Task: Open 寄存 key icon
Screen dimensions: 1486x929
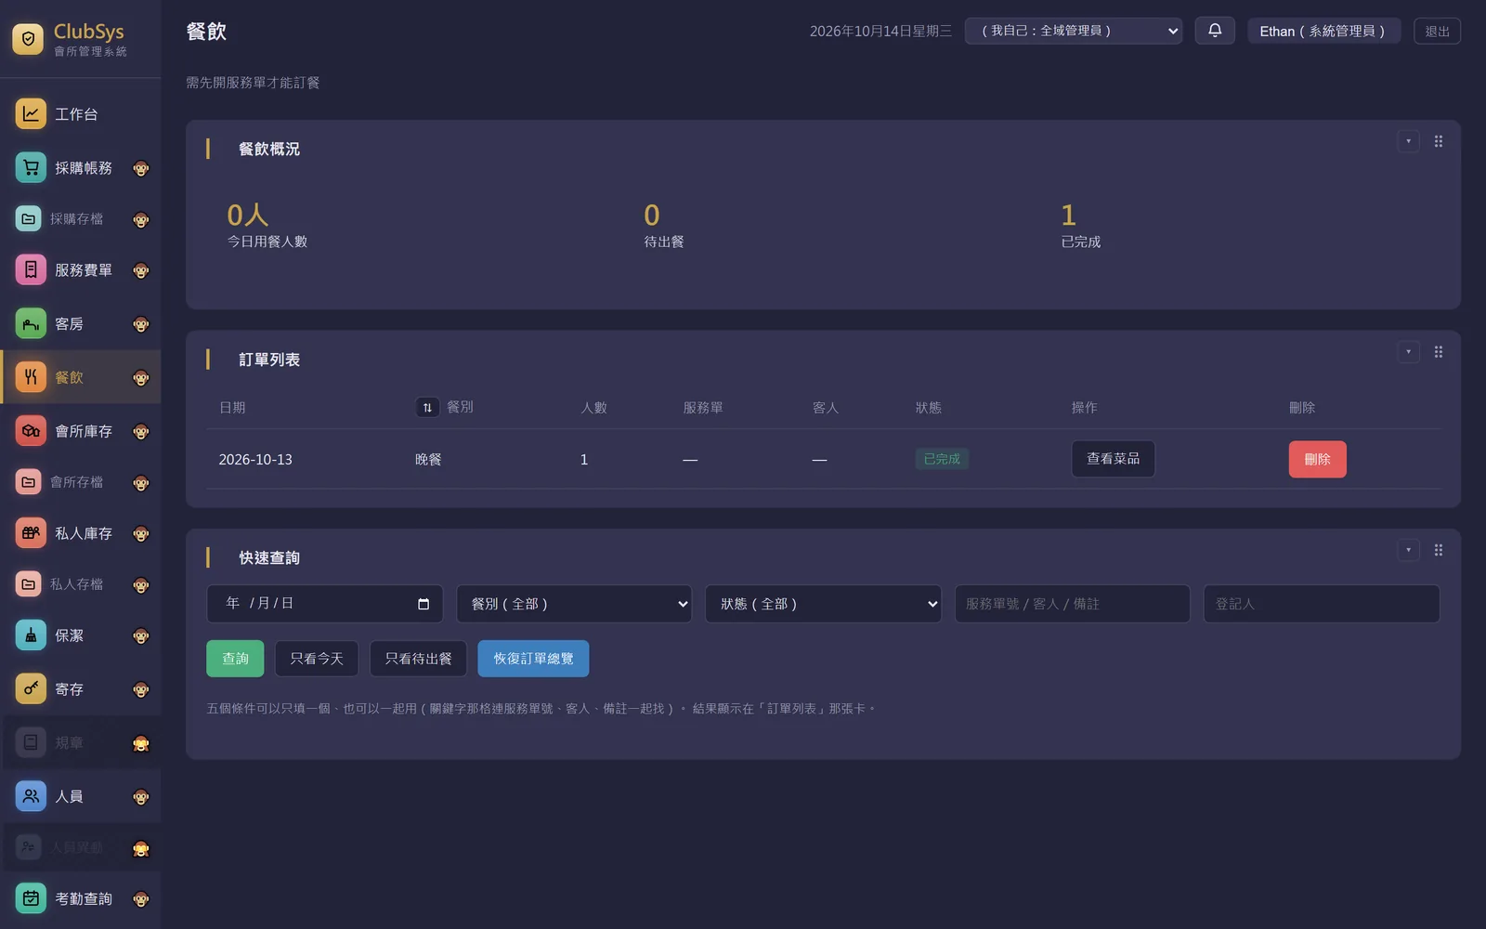Action: click(31, 688)
